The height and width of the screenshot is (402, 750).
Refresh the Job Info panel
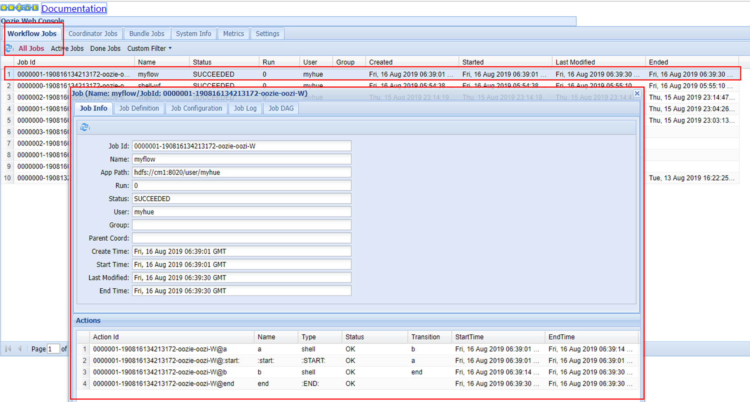click(x=85, y=127)
